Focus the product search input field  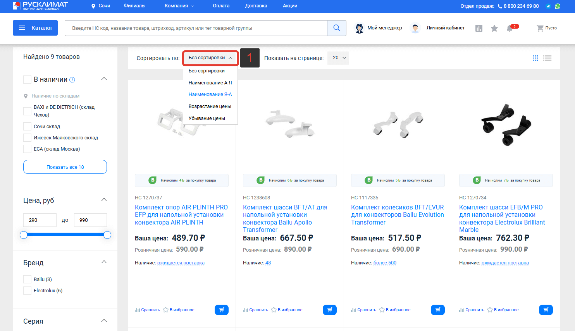coord(196,28)
